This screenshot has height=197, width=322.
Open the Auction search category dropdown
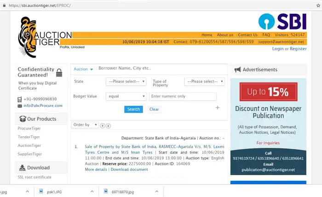(83, 69)
